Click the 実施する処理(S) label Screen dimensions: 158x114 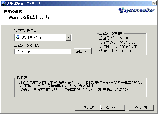point(26,30)
